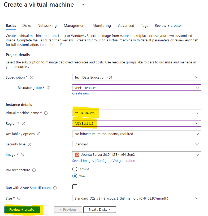Switch to the Basics tab
The image size is (208, 216).
[11, 26]
